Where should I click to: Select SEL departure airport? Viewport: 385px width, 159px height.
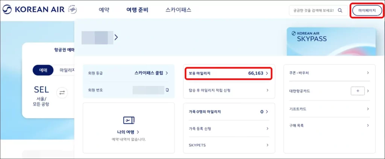tap(41, 90)
